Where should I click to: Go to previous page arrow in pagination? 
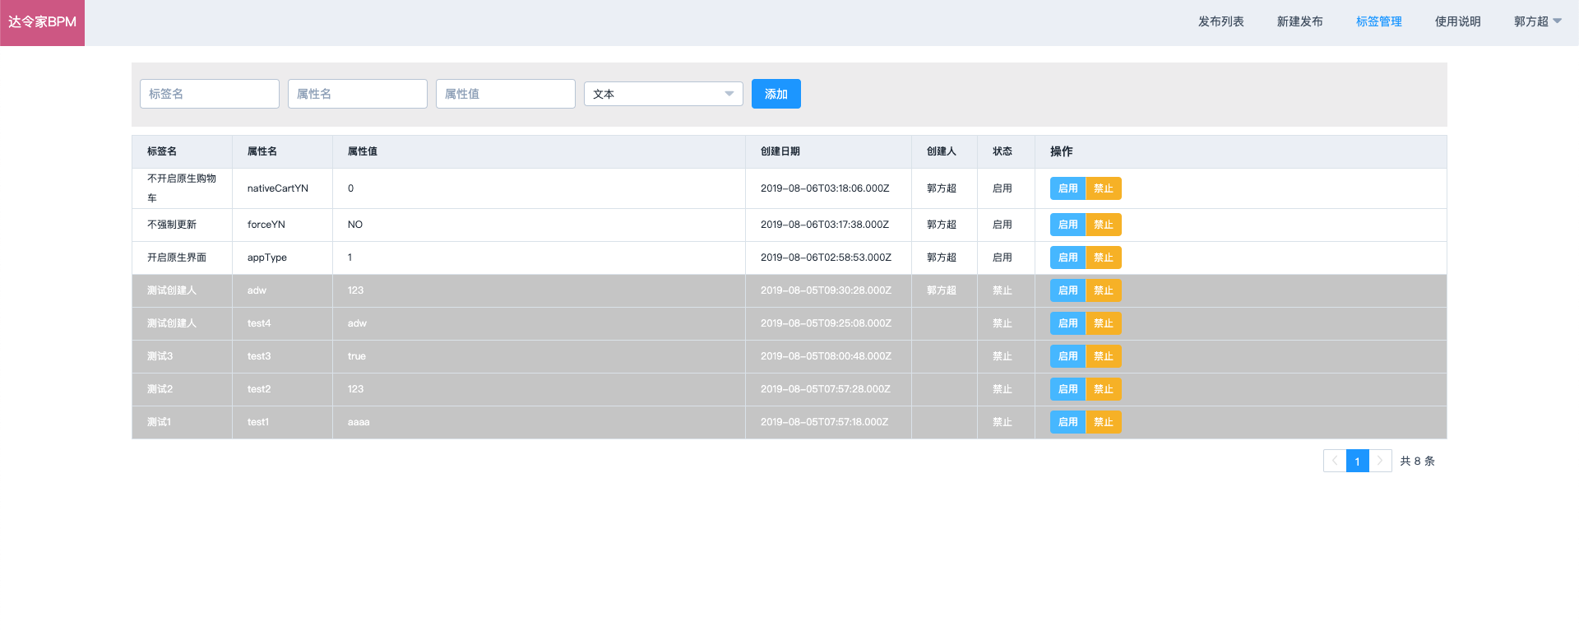point(1334,461)
